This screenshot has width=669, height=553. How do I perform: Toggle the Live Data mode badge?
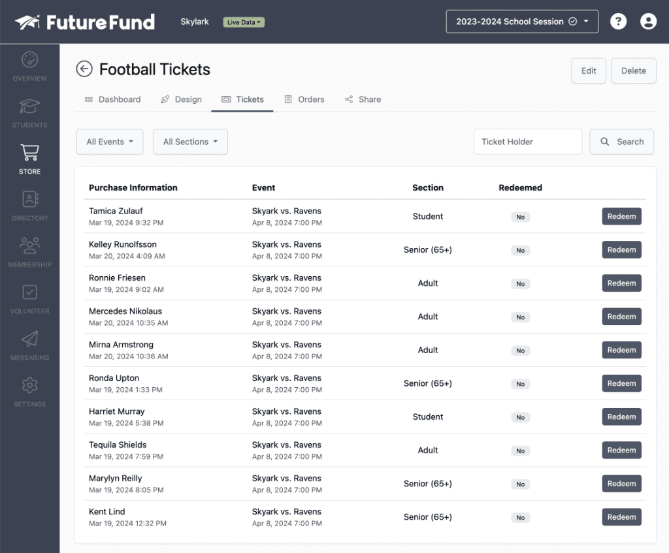click(x=244, y=22)
